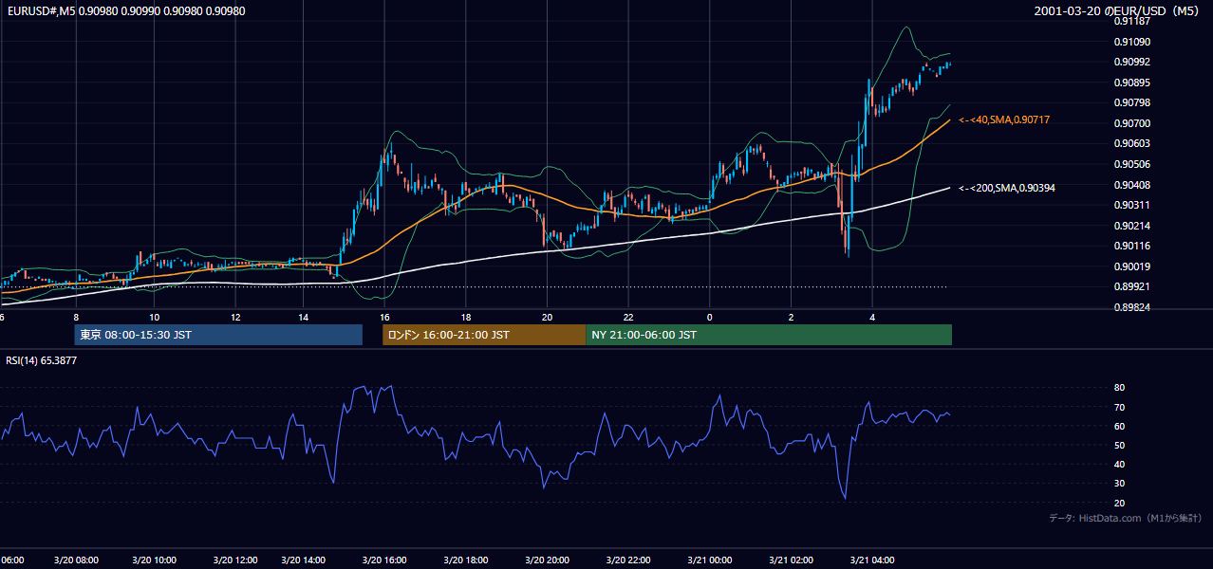Click hour tick 18 under price chart
Screen dimensions: 1213x569
466,317
